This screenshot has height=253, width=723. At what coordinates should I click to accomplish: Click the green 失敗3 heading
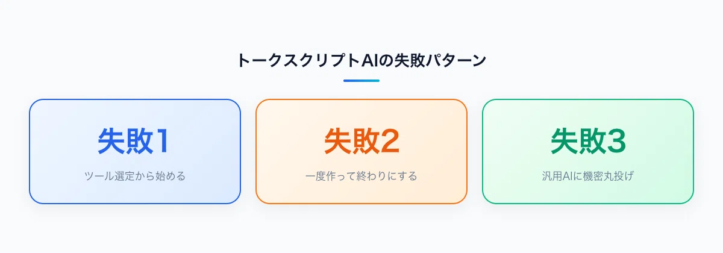(x=588, y=142)
